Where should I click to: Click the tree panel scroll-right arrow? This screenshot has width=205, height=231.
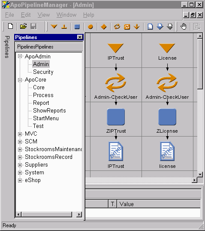(x=79, y=214)
